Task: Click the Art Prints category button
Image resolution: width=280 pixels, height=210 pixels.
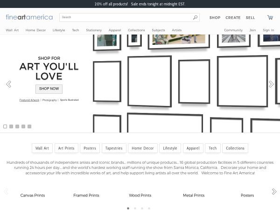Action: click(x=66, y=148)
